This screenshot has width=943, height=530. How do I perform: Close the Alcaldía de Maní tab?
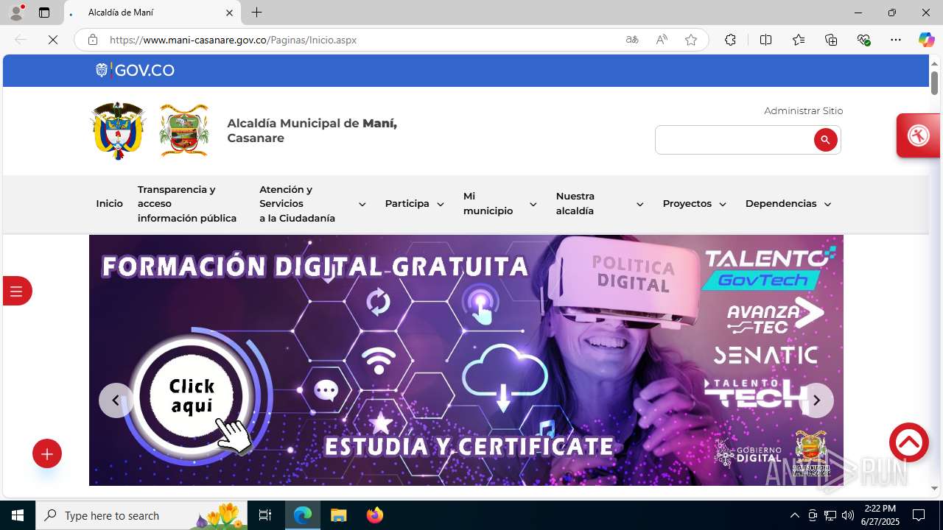pyautogui.click(x=229, y=13)
